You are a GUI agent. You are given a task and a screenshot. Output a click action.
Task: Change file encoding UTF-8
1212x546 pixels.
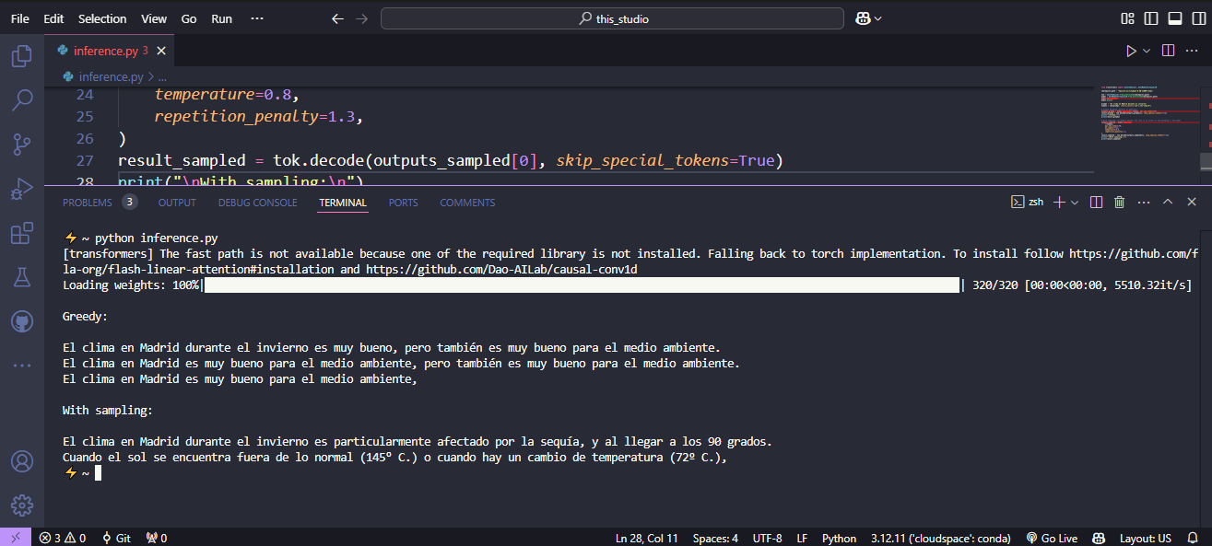coord(767,538)
